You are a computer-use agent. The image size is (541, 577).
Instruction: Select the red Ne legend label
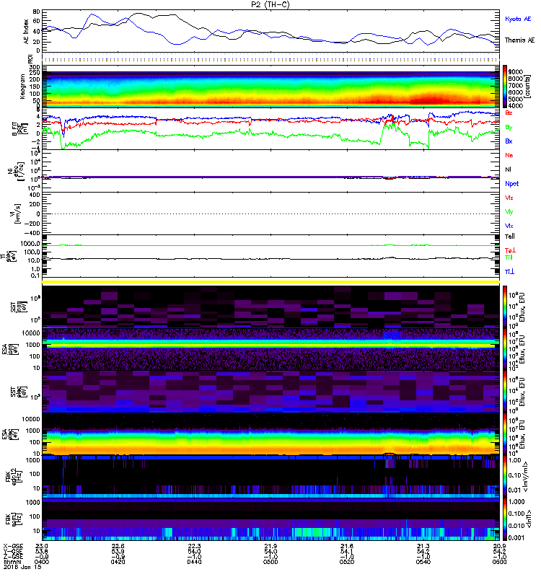pyautogui.click(x=509, y=155)
